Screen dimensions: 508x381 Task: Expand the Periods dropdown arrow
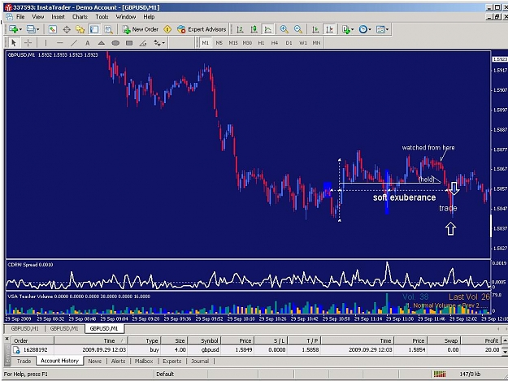[x=370, y=29]
